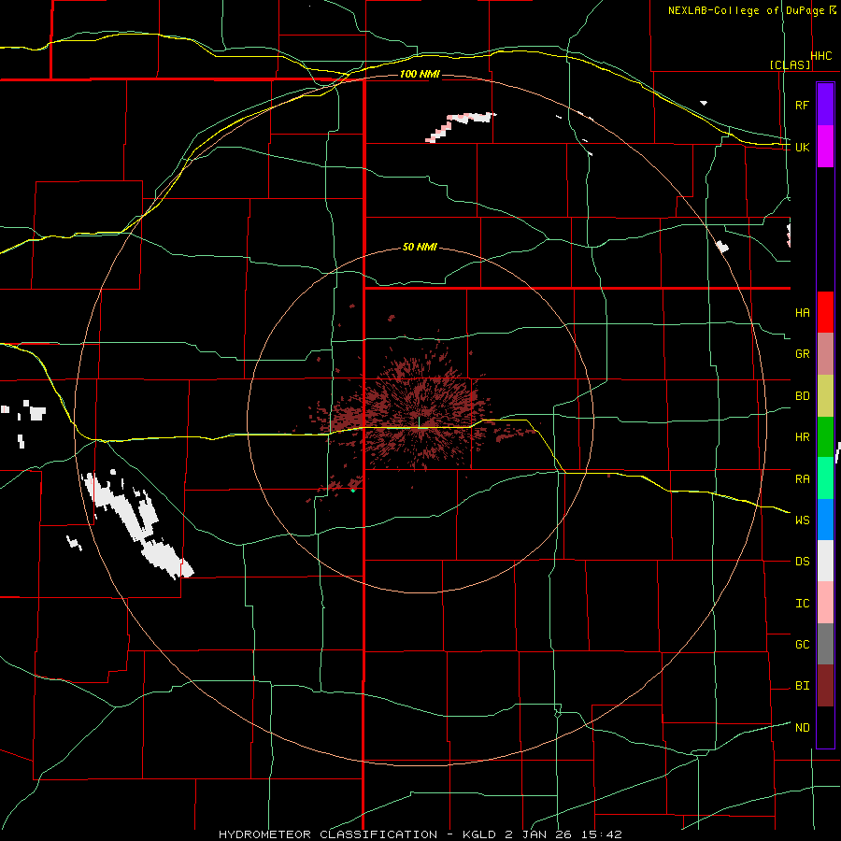Click the 'DS' legend label
The height and width of the screenshot is (841, 841).
[802, 562]
